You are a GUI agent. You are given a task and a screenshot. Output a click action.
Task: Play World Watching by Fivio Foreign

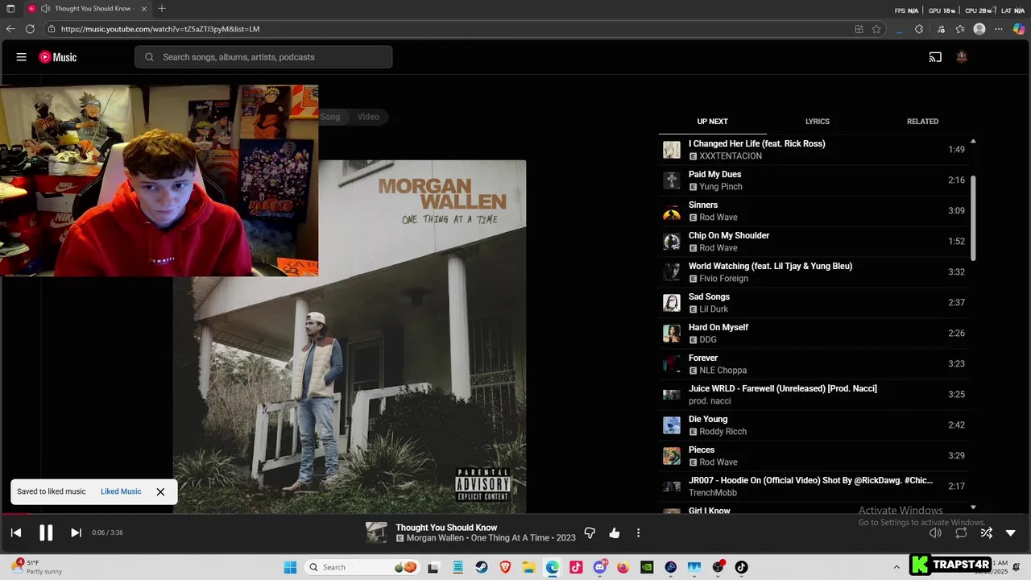click(x=814, y=272)
